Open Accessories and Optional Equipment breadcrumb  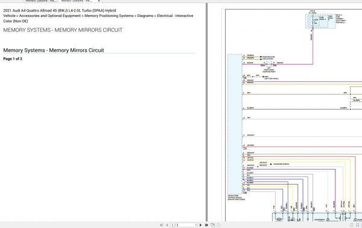(50, 16)
